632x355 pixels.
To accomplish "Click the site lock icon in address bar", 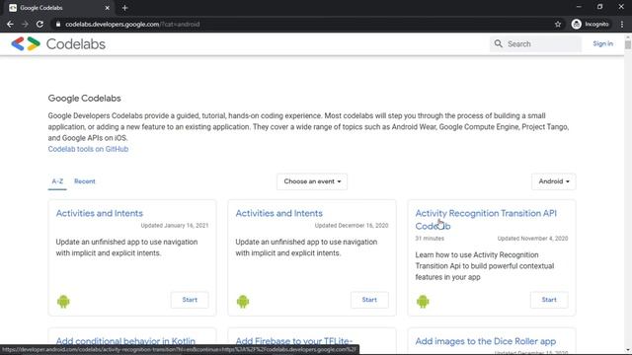I will (x=58, y=24).
